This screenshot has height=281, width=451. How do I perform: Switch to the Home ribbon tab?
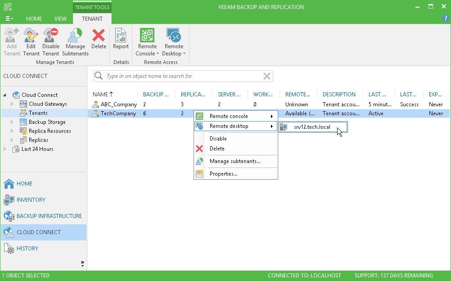pos(34,19)
